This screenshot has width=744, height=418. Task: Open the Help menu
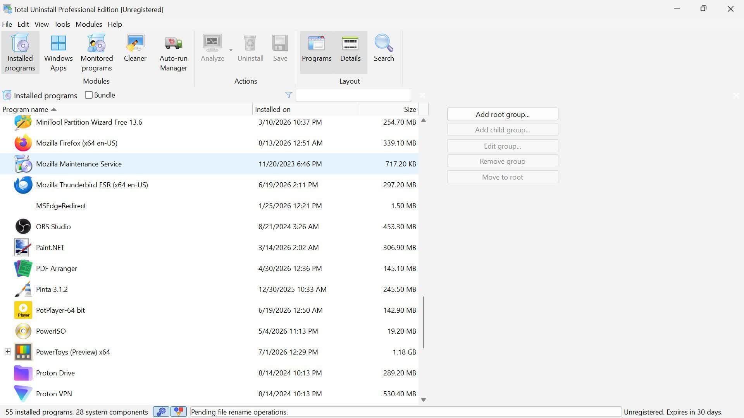[115, 24]
